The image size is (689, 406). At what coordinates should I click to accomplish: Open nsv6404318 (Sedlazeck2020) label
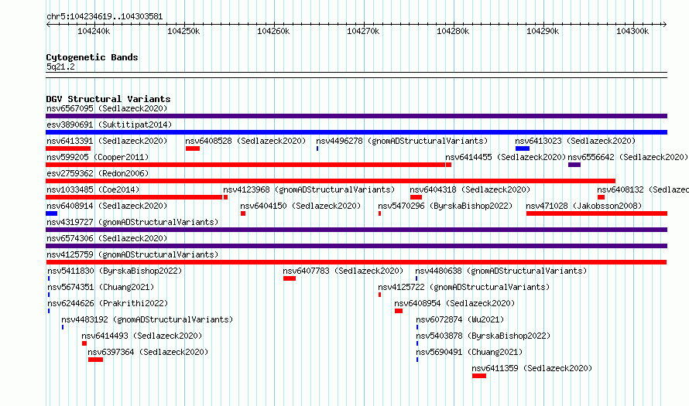click(470, 189)
